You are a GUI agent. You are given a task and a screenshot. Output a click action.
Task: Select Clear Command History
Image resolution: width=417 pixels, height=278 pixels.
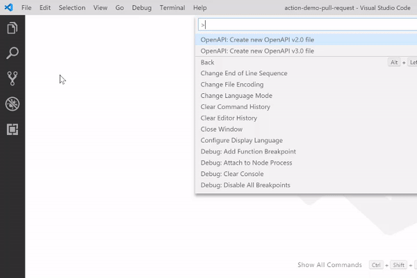pos(306,106)
